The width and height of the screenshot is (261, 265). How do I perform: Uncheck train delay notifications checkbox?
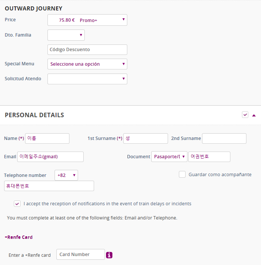click(x=17, y=204)
